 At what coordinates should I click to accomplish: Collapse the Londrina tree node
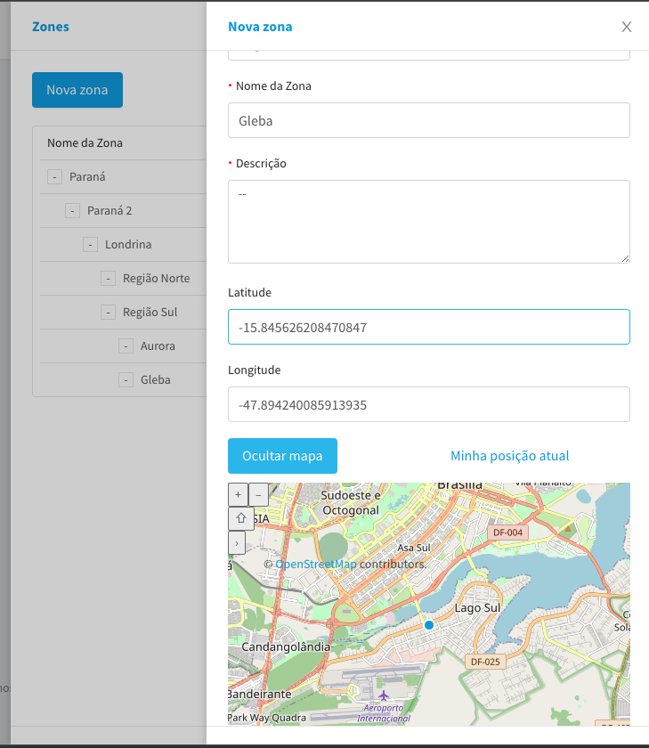(x=90, y=245)
